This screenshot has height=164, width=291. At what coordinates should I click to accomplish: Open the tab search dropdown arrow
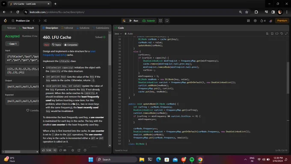point(4,4)
